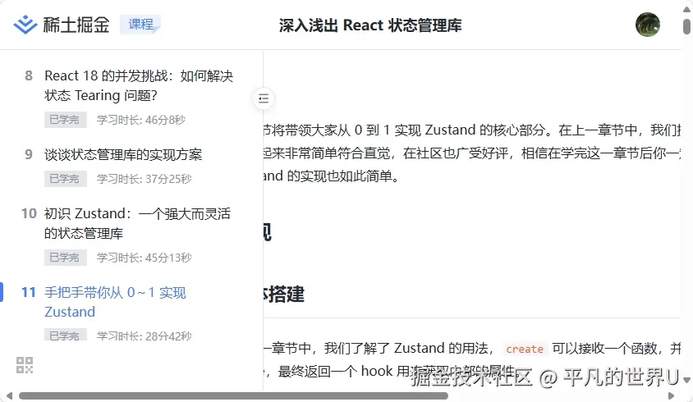Click the course title 深入浅出 React 状态管理库
Image resolution: width=693 pixels, height=402 pixels.
pyautogui.click(x=370, y=25)
